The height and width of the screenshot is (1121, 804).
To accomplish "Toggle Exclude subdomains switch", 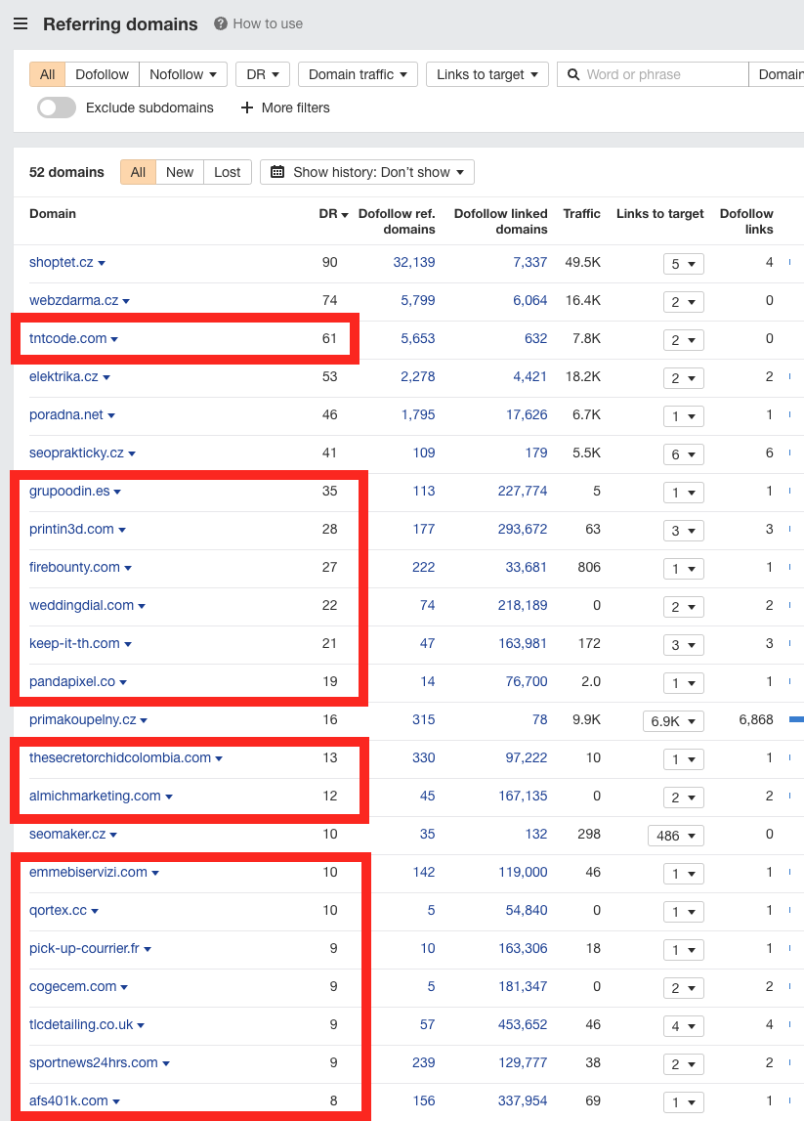I will tap(57, 108).
